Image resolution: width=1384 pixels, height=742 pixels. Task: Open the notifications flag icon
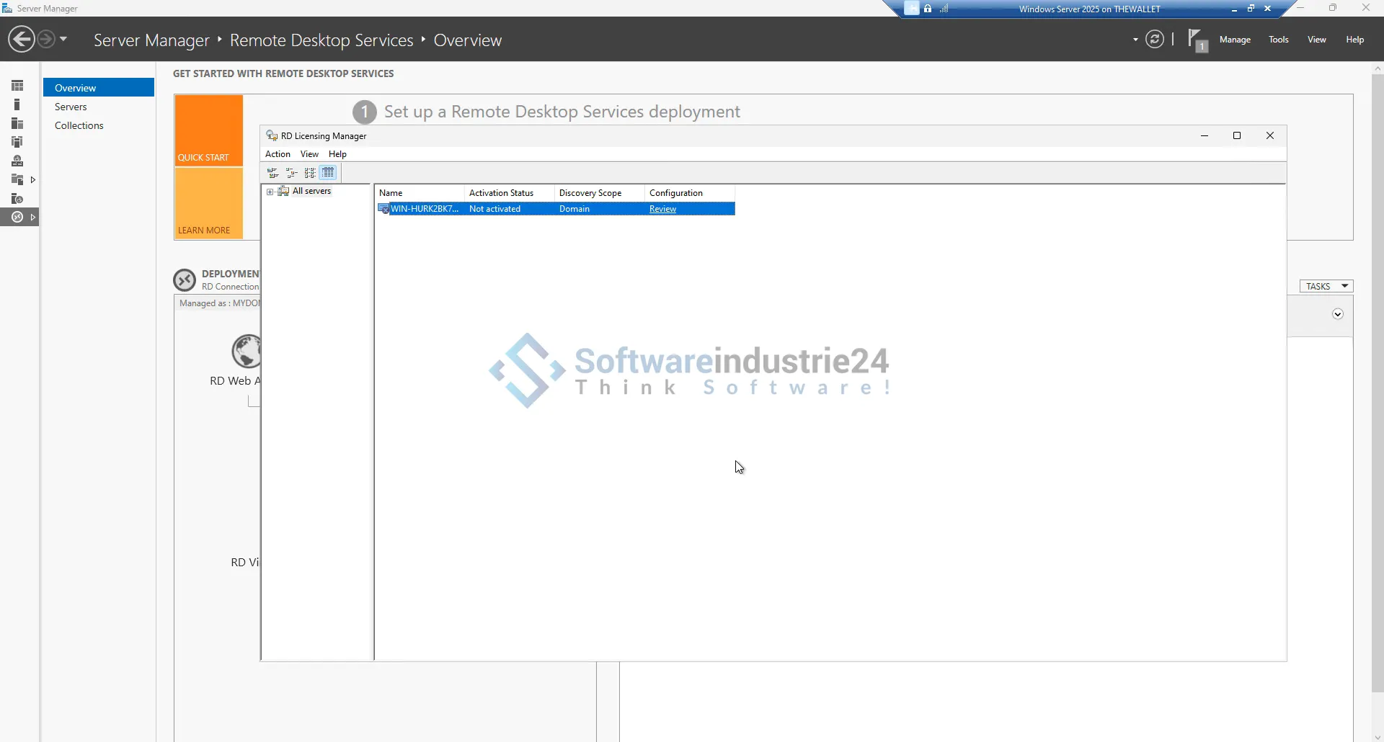(x=1196, y=40)
